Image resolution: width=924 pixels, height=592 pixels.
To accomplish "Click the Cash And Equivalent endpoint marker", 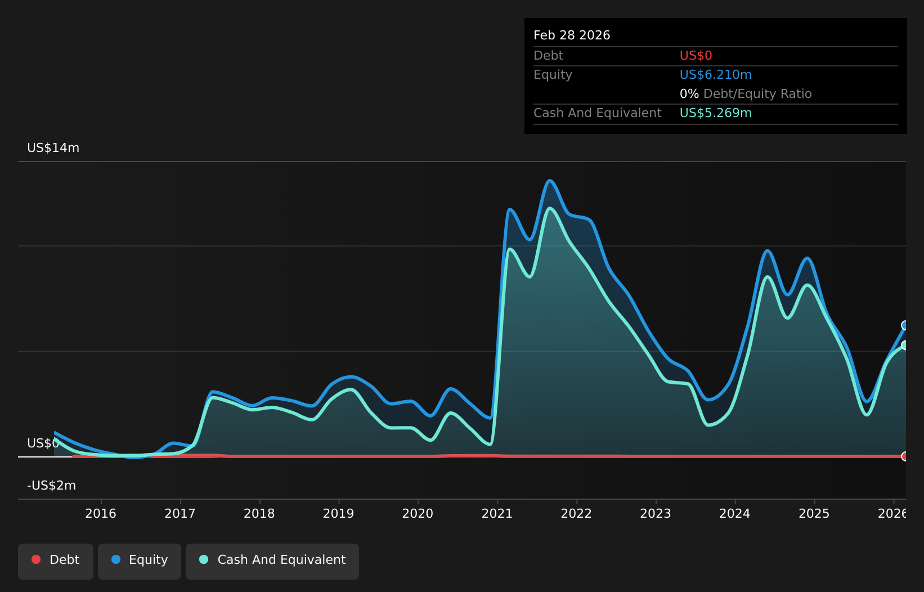I will [905, 345].
